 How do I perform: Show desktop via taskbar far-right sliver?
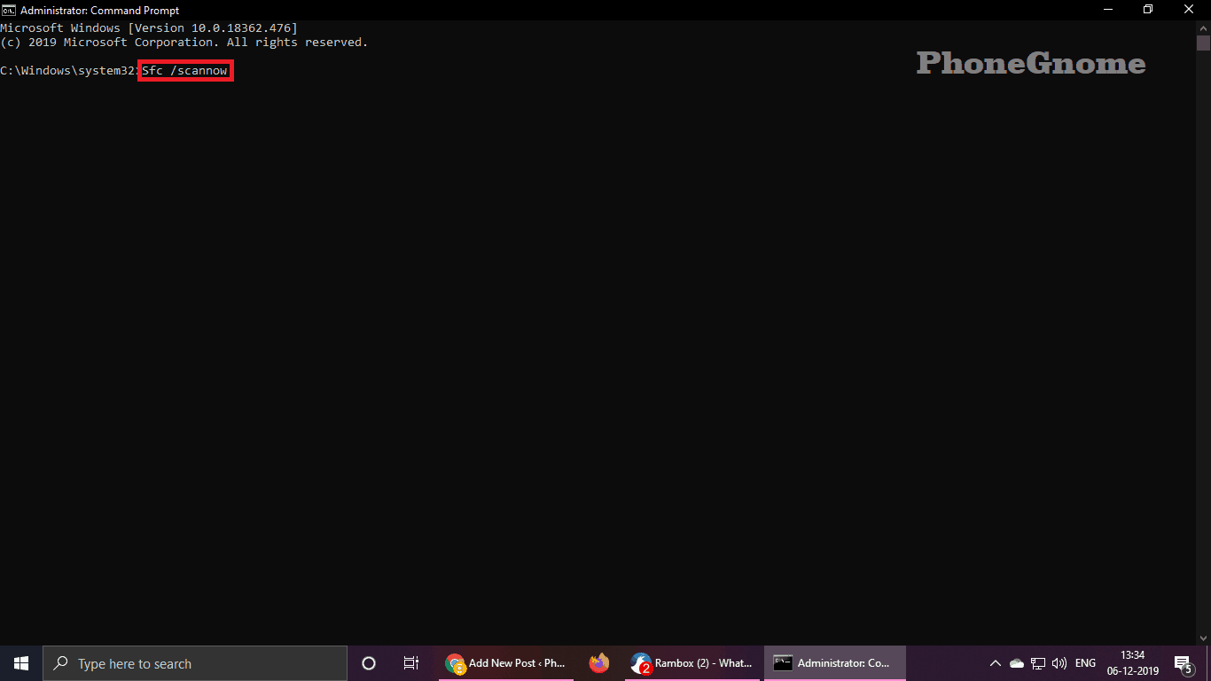point(1208,663)
